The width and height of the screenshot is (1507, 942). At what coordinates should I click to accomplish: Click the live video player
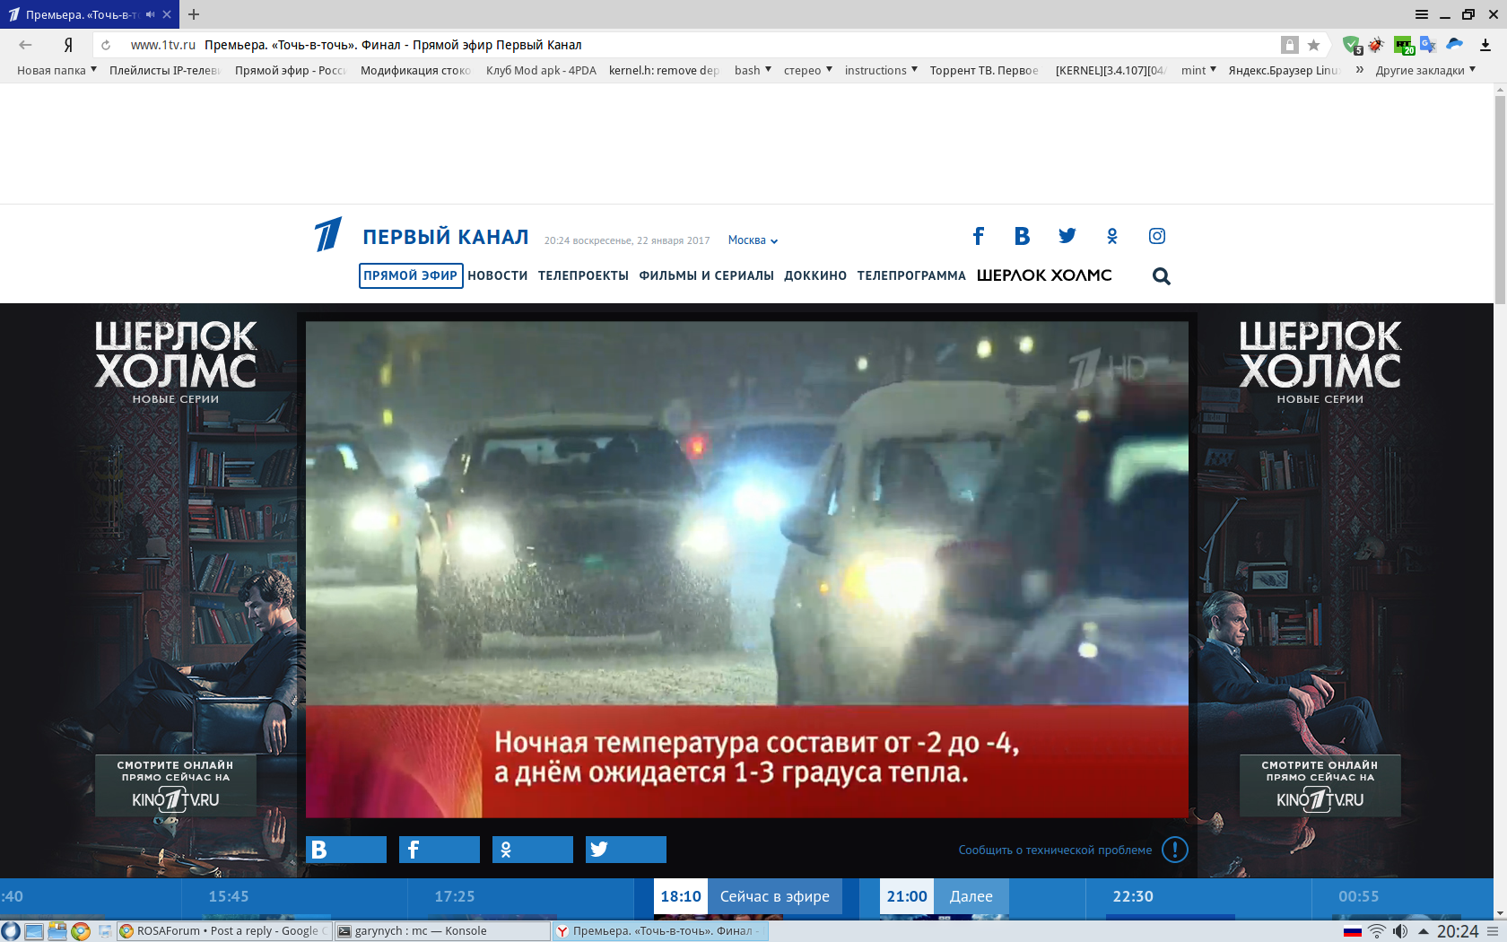747,570
